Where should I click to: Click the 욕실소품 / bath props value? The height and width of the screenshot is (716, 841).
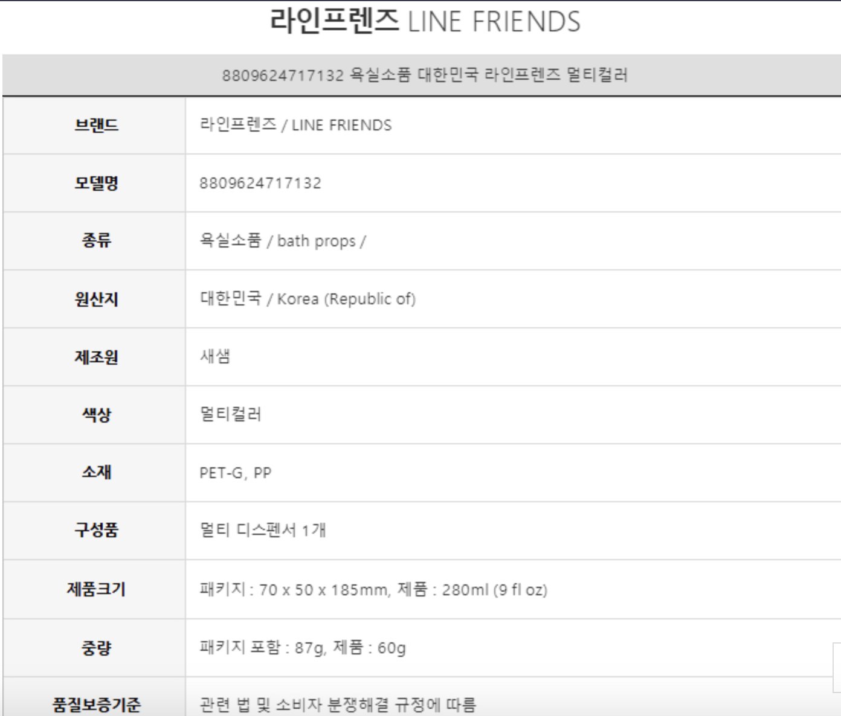(x=282, y=241)
